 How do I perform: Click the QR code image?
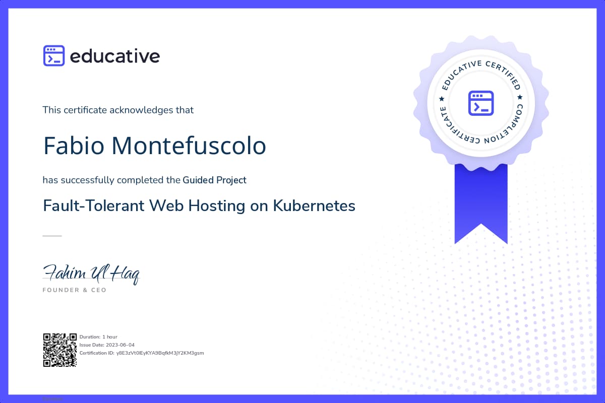tap(59, 350)
